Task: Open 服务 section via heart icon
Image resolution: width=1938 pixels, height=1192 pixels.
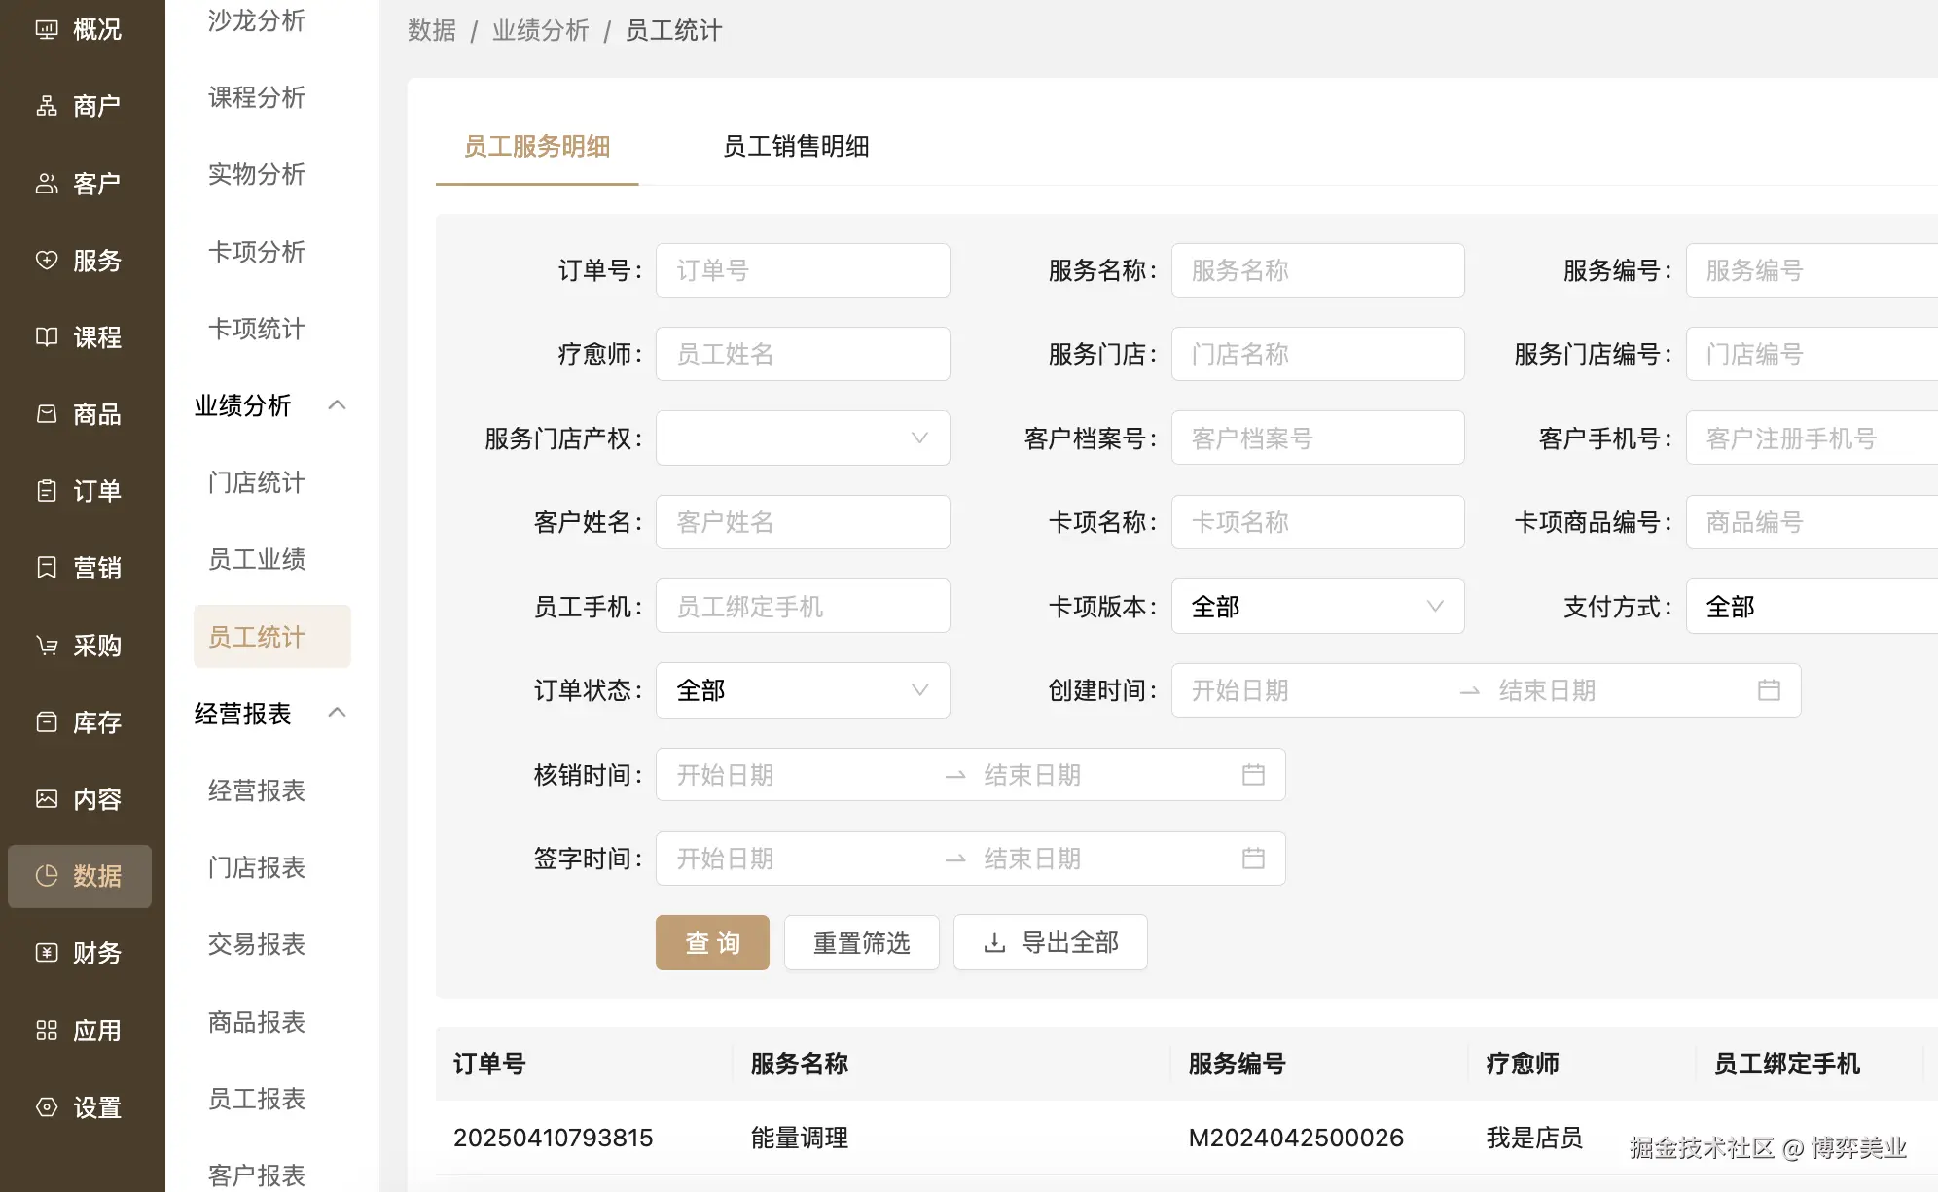Action: point(47,261)
